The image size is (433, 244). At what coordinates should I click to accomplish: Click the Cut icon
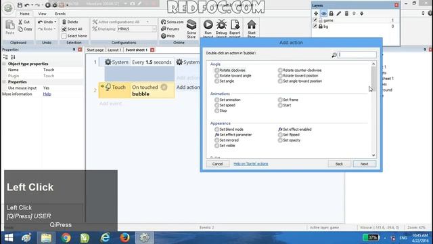pos(20,22)
